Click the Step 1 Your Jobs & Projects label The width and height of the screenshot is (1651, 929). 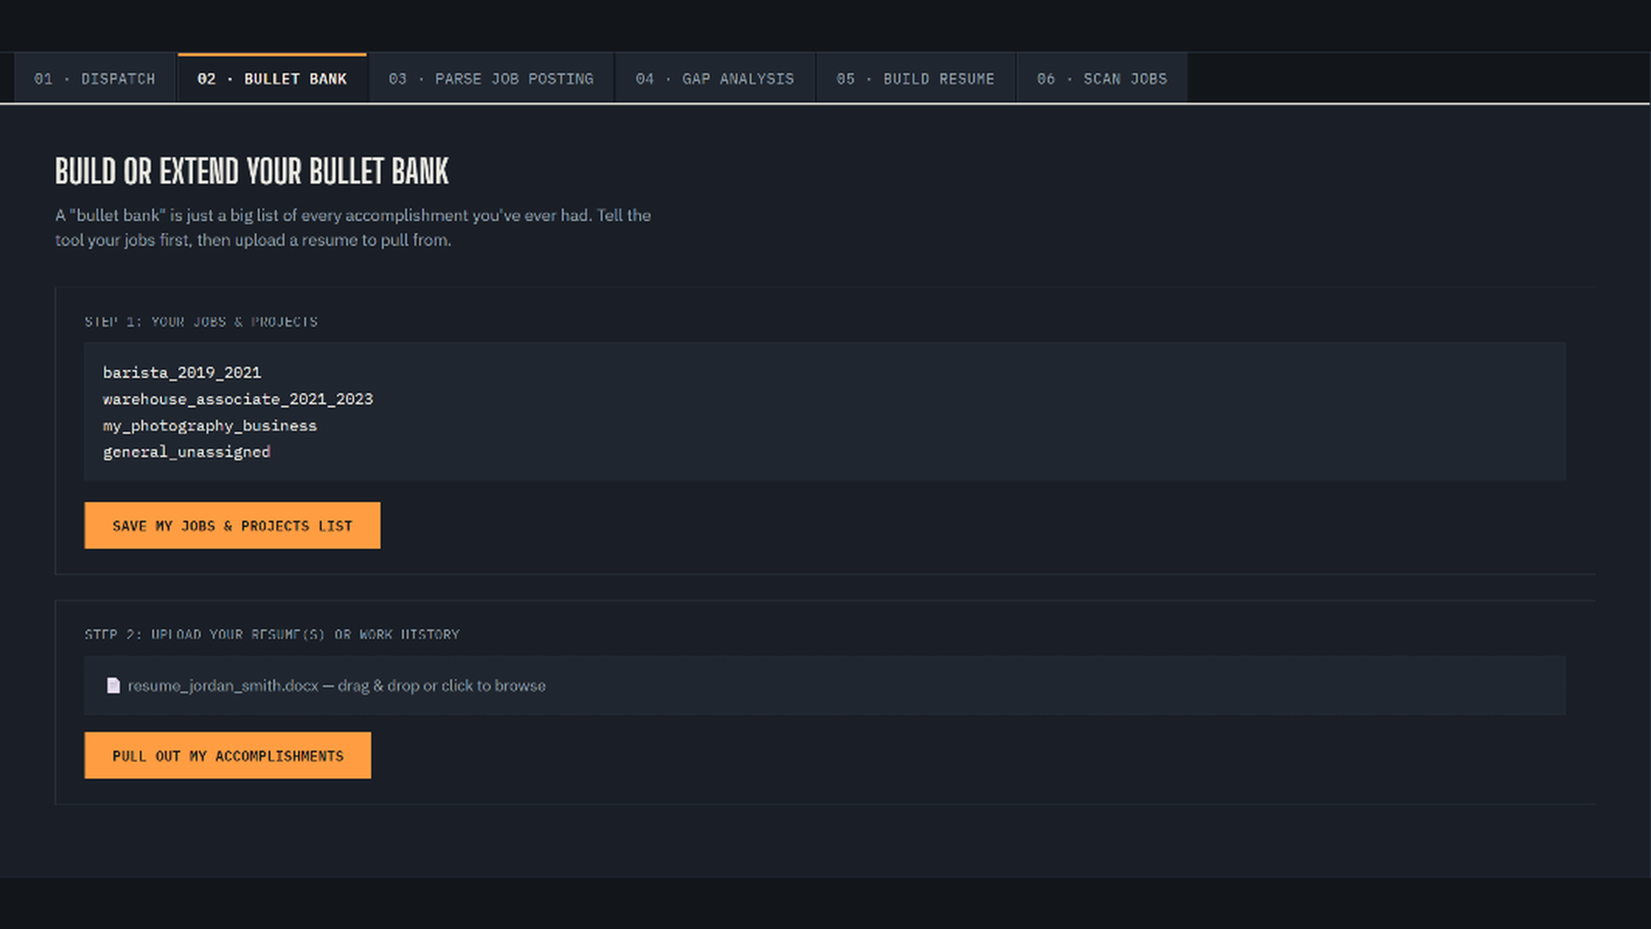pos(201,321)
